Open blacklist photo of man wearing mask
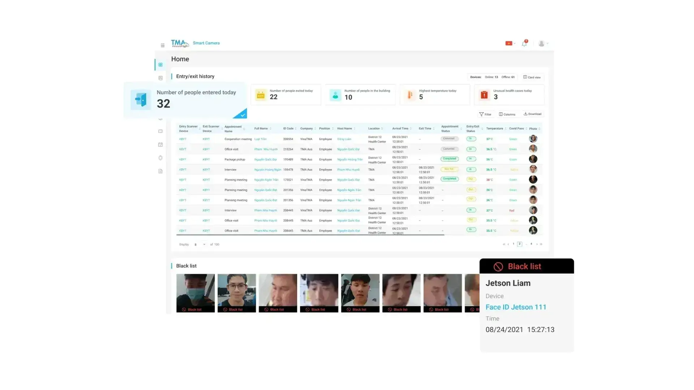This screenshot has height=390, width=694. coord(196,293)
